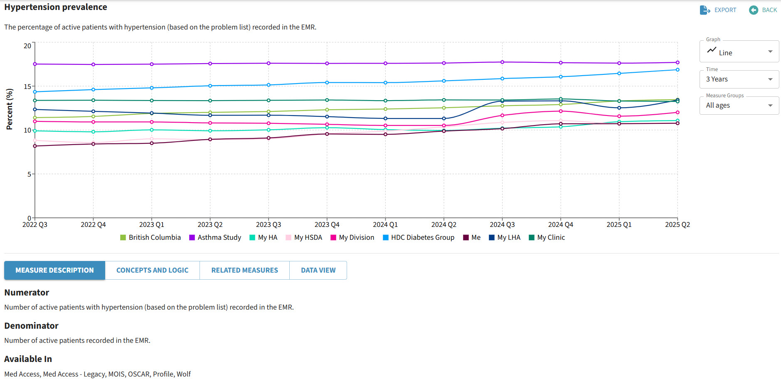Select the Related Measures tab
This screenshot has height=379, width=781.
point(244,270)
